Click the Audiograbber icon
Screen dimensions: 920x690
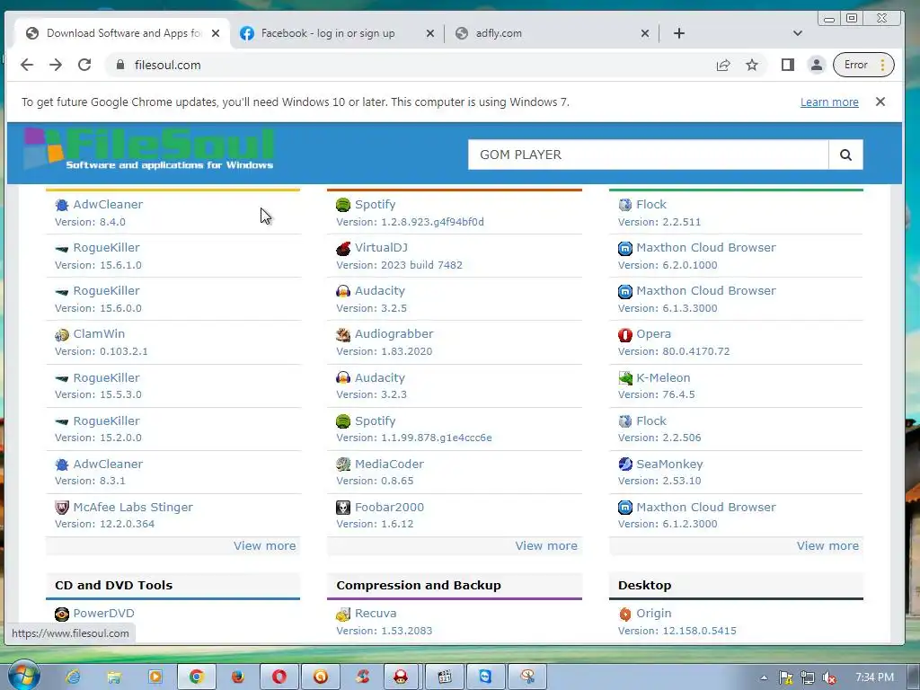point(343,334)
